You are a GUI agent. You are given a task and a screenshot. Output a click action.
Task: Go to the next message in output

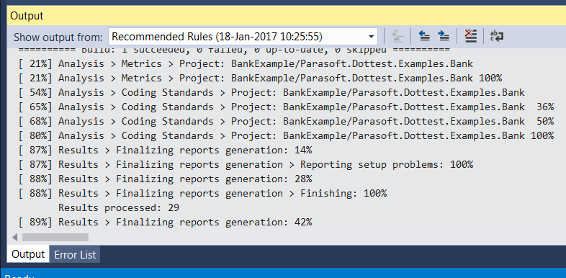pos(444,36)
